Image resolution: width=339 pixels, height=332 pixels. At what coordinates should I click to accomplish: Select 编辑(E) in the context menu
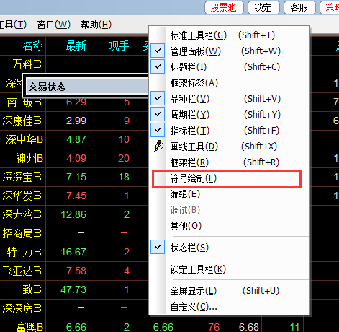click(x=229, y=194)
